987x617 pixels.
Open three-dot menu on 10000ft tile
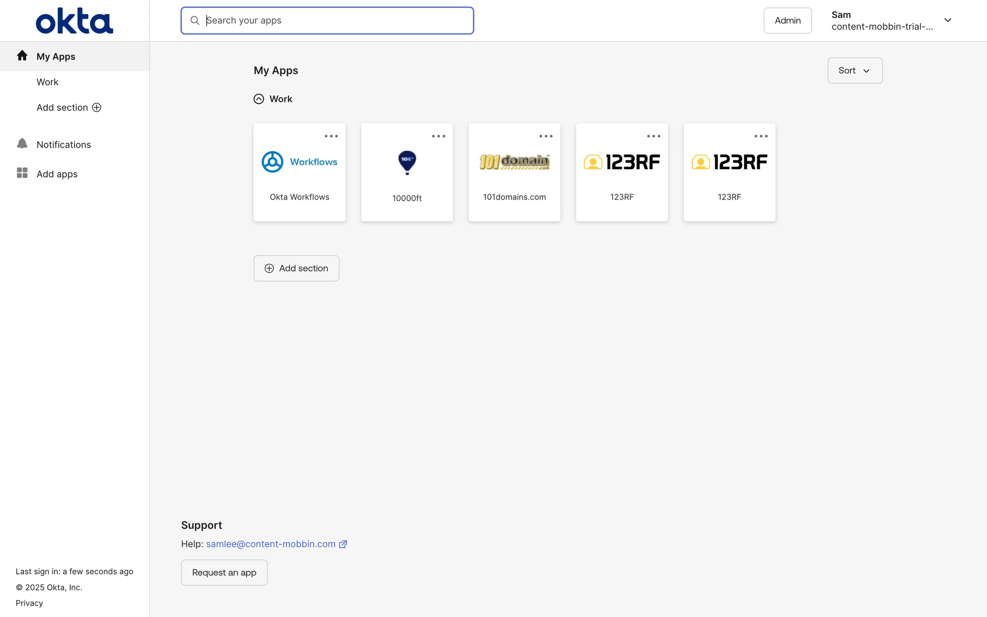pyautogui.click(x=438, y=136)
